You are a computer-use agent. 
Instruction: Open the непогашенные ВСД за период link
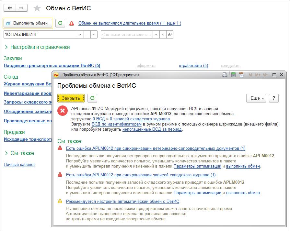pos(152,129)
